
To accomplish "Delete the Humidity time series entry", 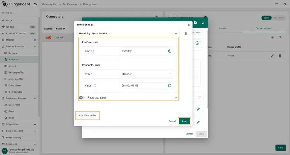I will coord(186,33).
